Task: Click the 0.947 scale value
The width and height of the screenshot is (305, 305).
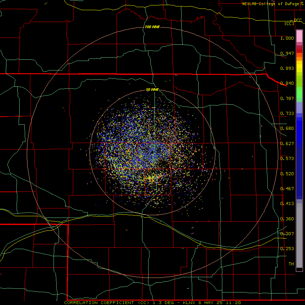Action: (287, 53)
